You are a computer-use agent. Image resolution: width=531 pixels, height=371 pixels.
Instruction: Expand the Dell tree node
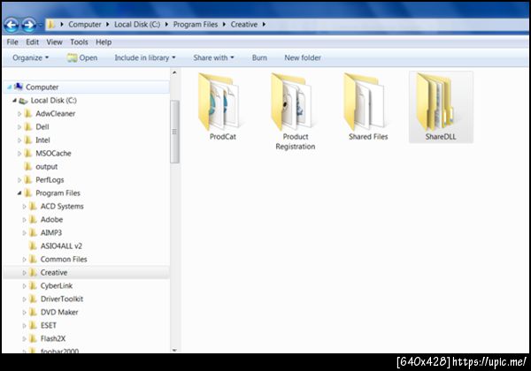click(19, 127)
